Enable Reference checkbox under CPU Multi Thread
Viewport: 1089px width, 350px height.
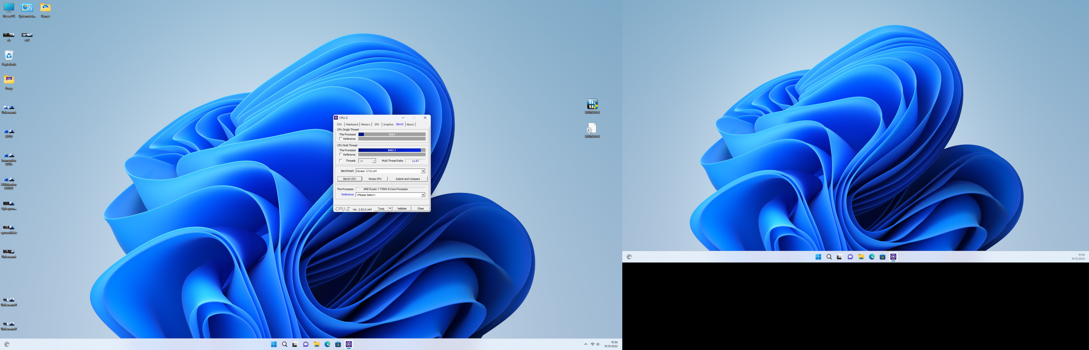click(x=341, y=154)
